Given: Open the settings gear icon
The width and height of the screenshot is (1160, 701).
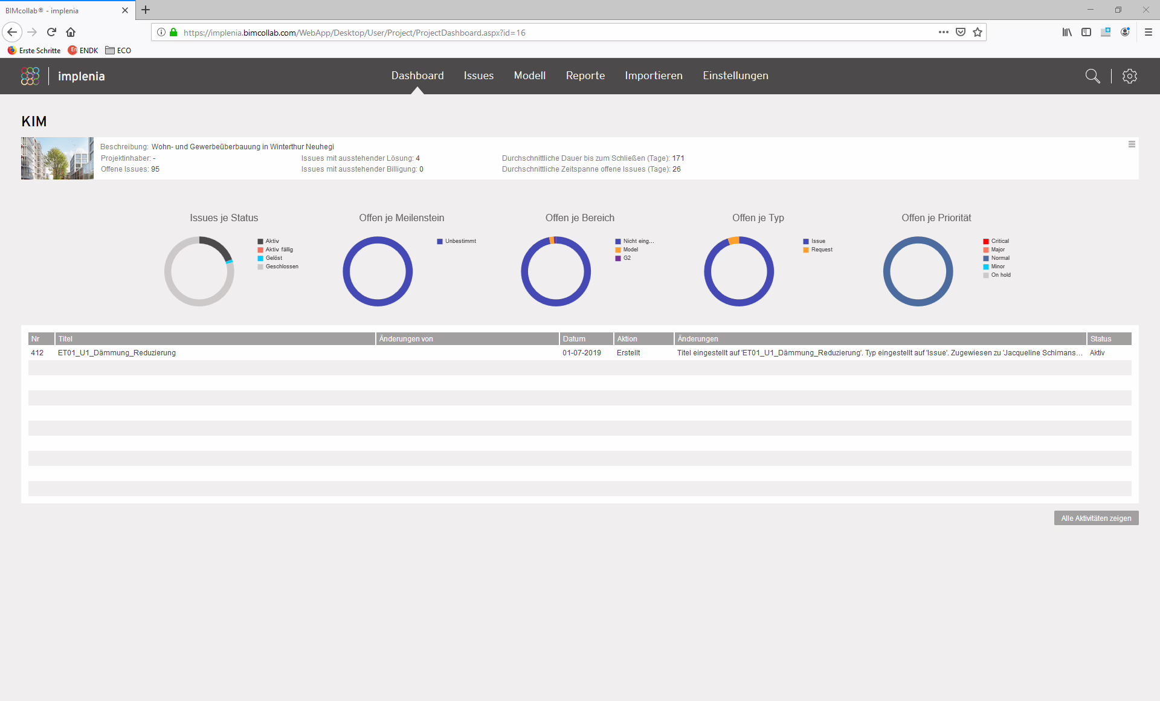Looking at the screenshot, I should click(x=1130, y=76).
